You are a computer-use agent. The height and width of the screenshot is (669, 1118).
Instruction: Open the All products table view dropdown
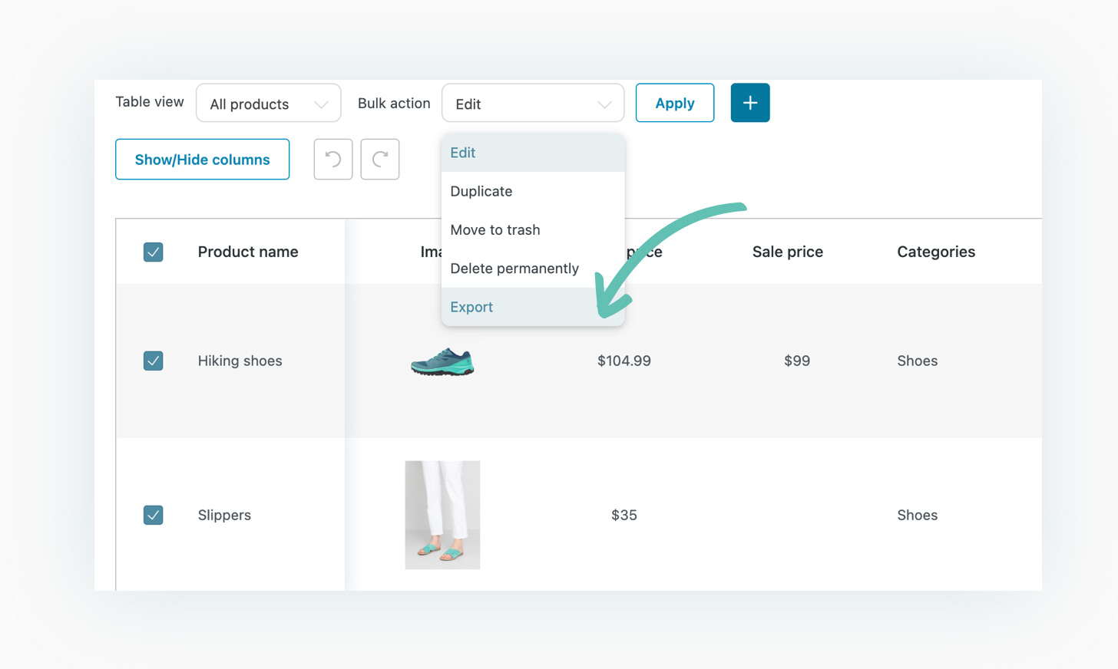(x=269, y=103)
